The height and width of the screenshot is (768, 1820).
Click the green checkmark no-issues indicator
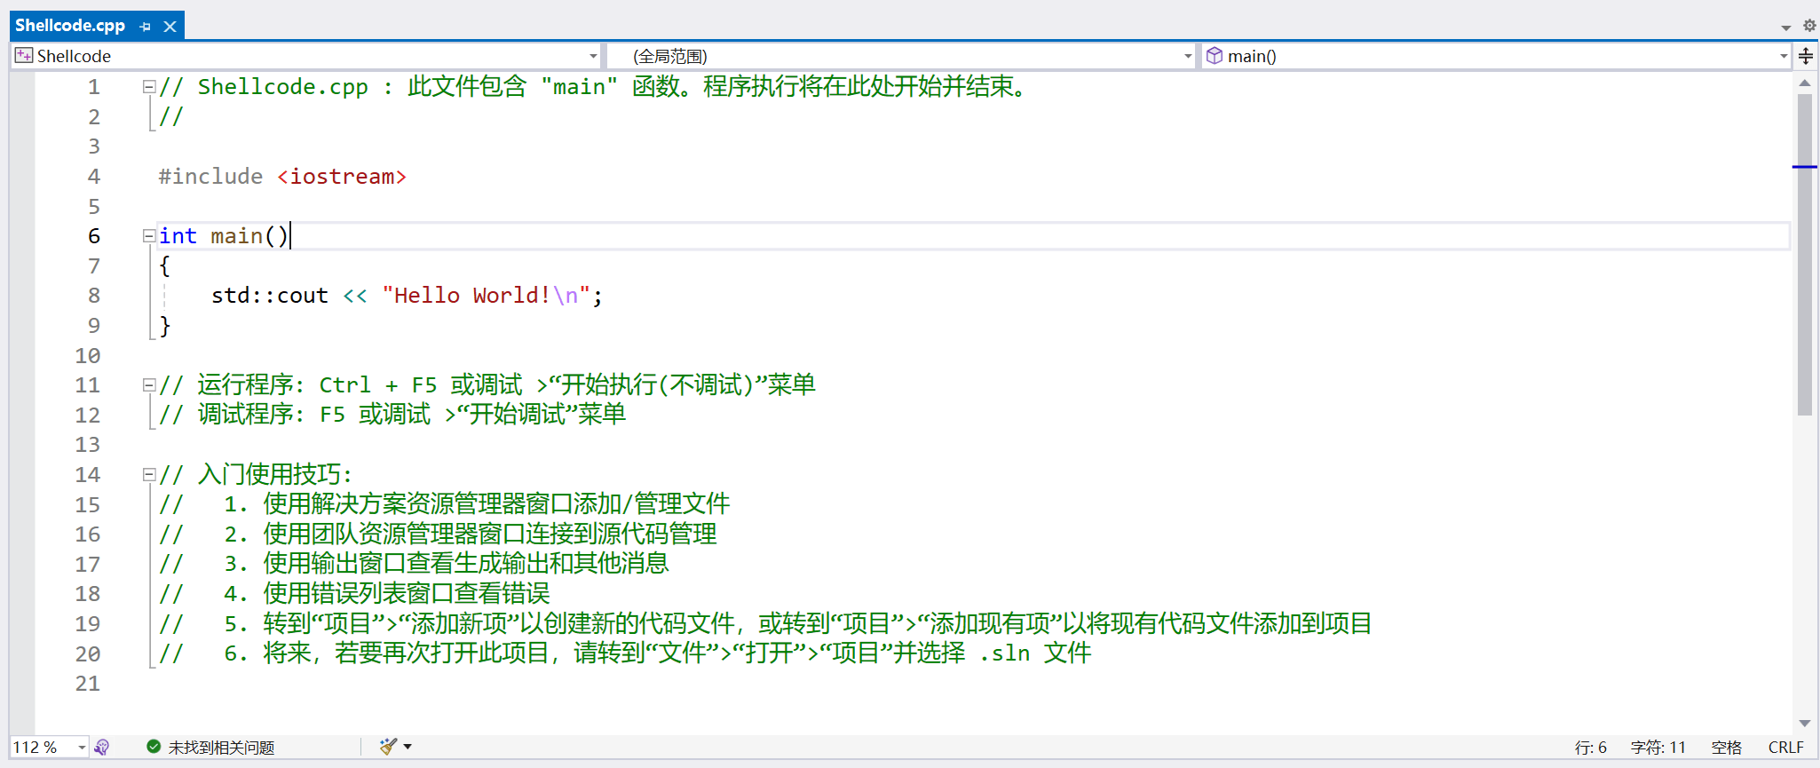coord(154,747)
